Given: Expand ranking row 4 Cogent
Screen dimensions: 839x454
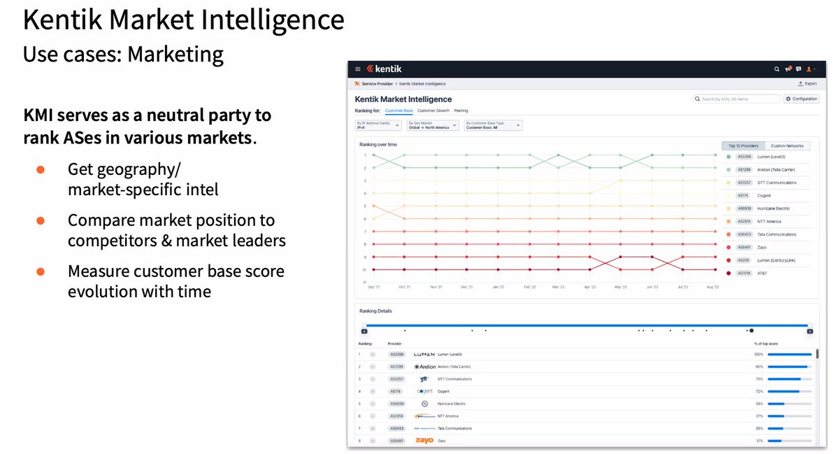Looking at the screenshot, I should (x=373, y=391).
